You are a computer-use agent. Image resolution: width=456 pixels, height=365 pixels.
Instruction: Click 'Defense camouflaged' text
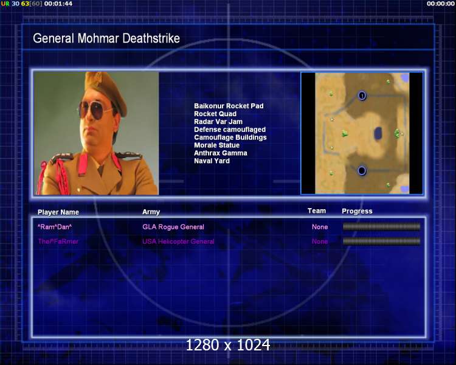[x=230, y=130]
